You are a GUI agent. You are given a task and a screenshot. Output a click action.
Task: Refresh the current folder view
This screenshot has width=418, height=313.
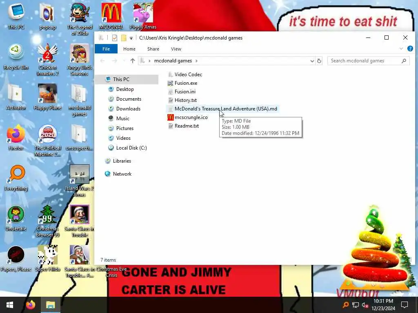coord(319,61)
